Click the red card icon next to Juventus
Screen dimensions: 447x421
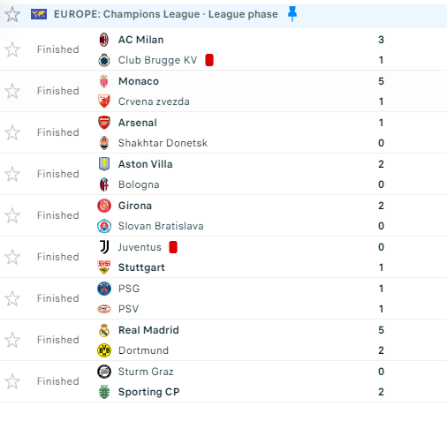click(x=173, y=247)
